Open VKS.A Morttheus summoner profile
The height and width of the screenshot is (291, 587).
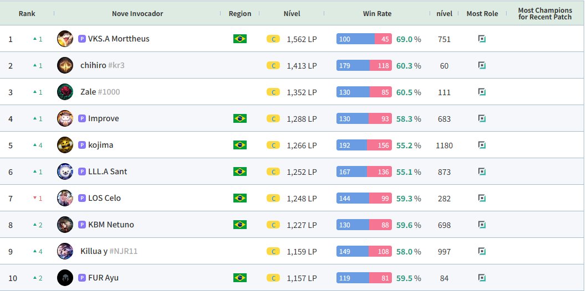[119, 39]
